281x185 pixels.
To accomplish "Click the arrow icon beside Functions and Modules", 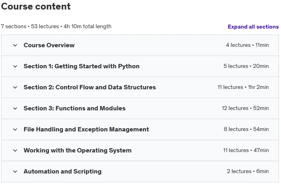I will click(x=15, y=108).
